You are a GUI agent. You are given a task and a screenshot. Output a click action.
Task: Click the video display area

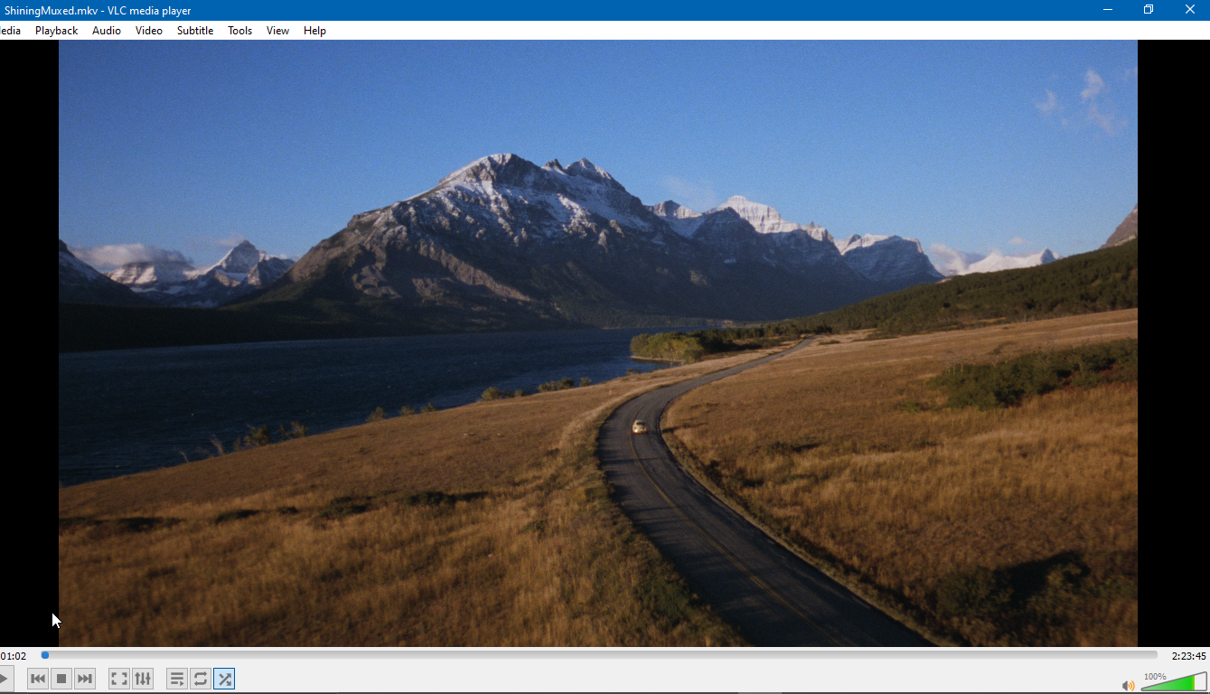click(598, 343)
